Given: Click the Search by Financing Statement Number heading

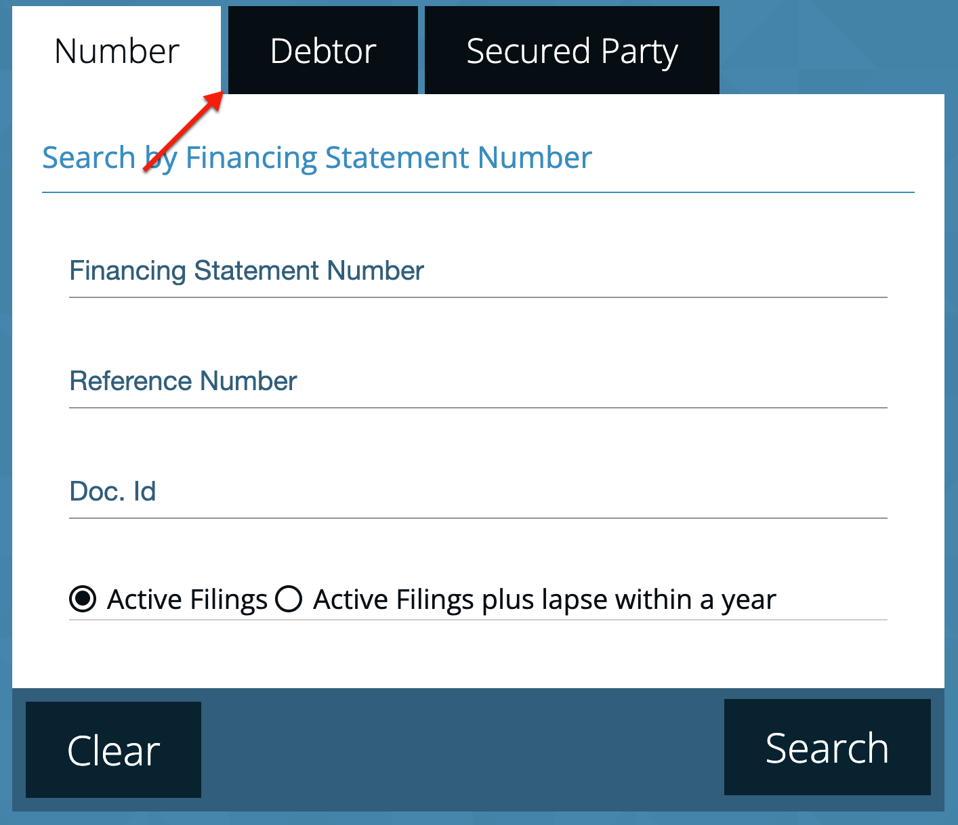Looking at the screenshot, I should coord(317,158).
